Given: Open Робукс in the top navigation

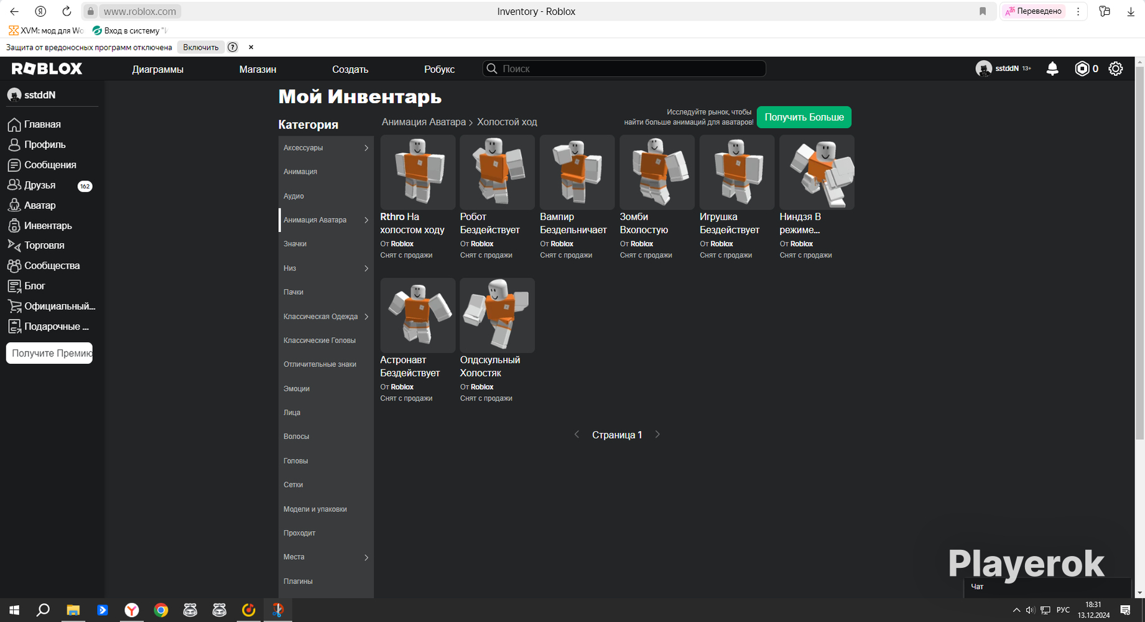Looking at the screenshot, I should click(x=440, y=69).
